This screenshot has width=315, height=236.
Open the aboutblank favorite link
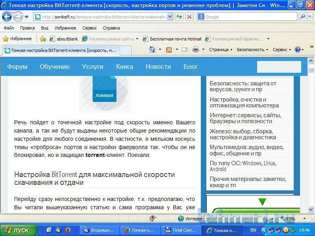tap(64, 39)
